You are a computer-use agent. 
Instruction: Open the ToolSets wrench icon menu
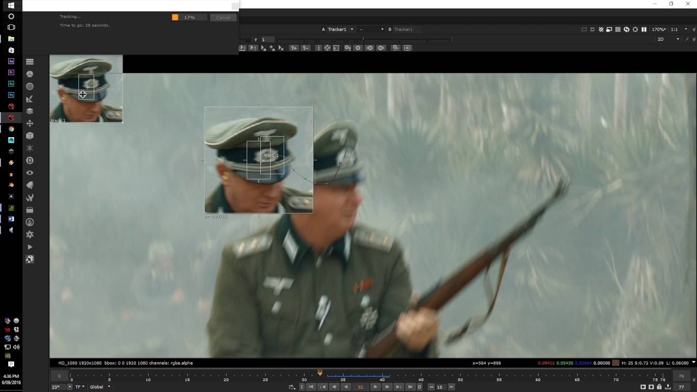30,198
